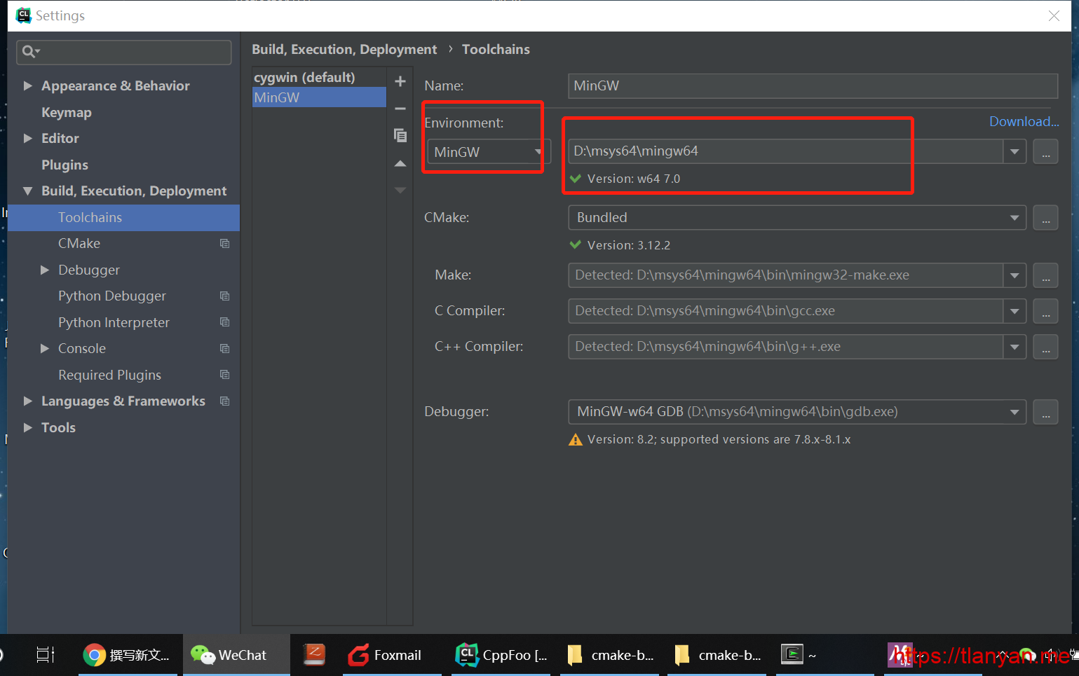Open the Environment type dropdown
The height and width of the screenshot is (676, 1079).
(x=488, y=152)
